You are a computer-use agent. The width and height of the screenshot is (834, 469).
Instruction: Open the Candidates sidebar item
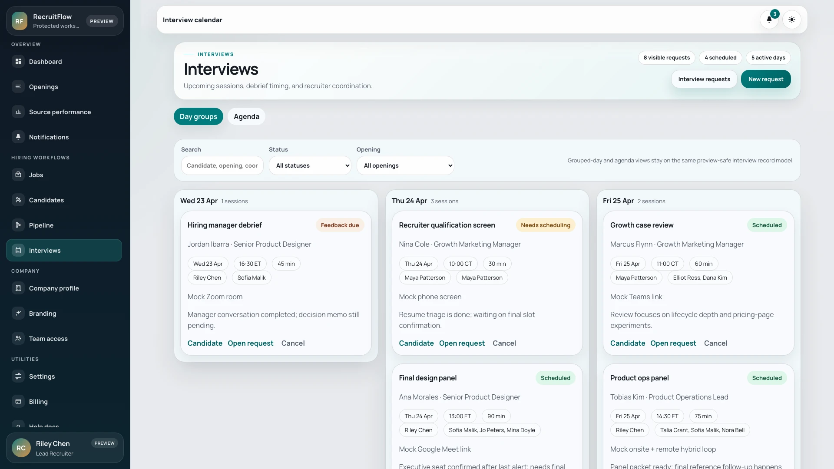[x=64, y=200]
